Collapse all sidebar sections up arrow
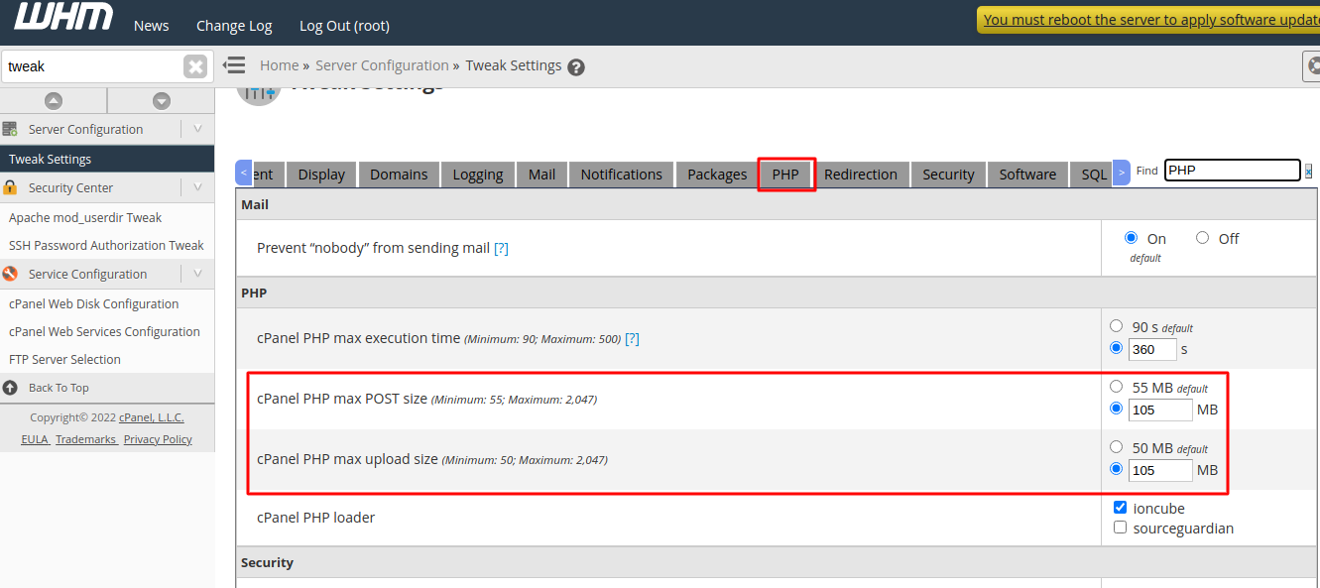 [x=54, y=101]
